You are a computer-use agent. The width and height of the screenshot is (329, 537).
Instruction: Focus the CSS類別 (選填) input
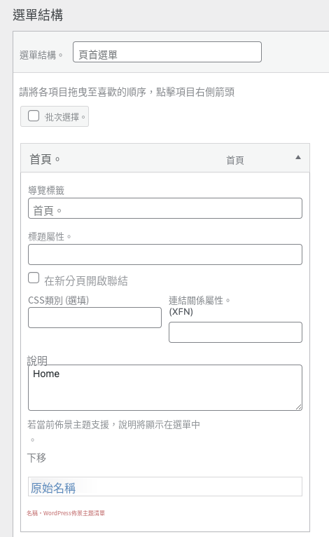point(94,318)
